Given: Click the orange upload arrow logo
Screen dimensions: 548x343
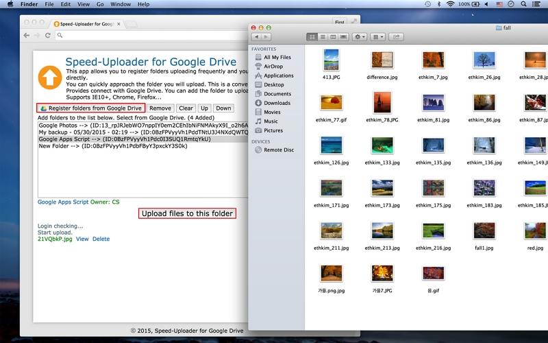Looking at the screenshot, I should tap(49, 78).
